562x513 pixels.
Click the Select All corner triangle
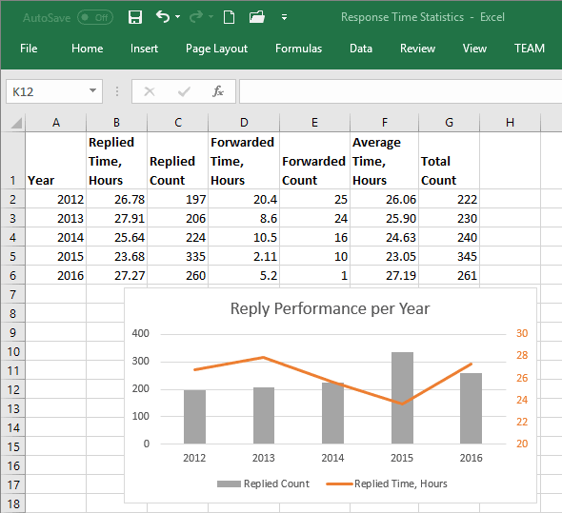tap(16, 123)
